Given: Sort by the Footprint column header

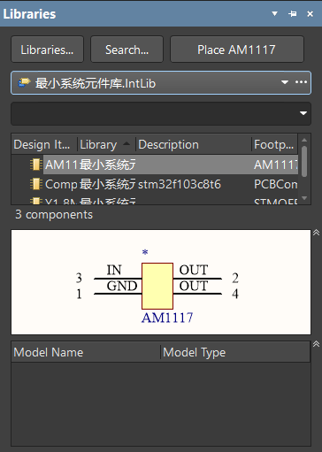Looking at the screenshot, I should [x=275, y=145].
